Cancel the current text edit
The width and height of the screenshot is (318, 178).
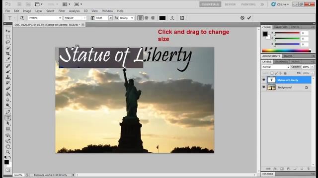(x=242, y=18)
